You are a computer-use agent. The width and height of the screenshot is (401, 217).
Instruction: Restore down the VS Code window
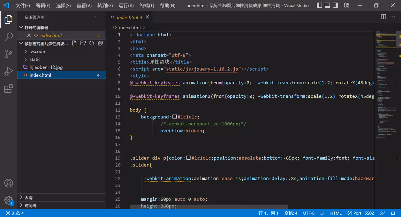(376, 5)
